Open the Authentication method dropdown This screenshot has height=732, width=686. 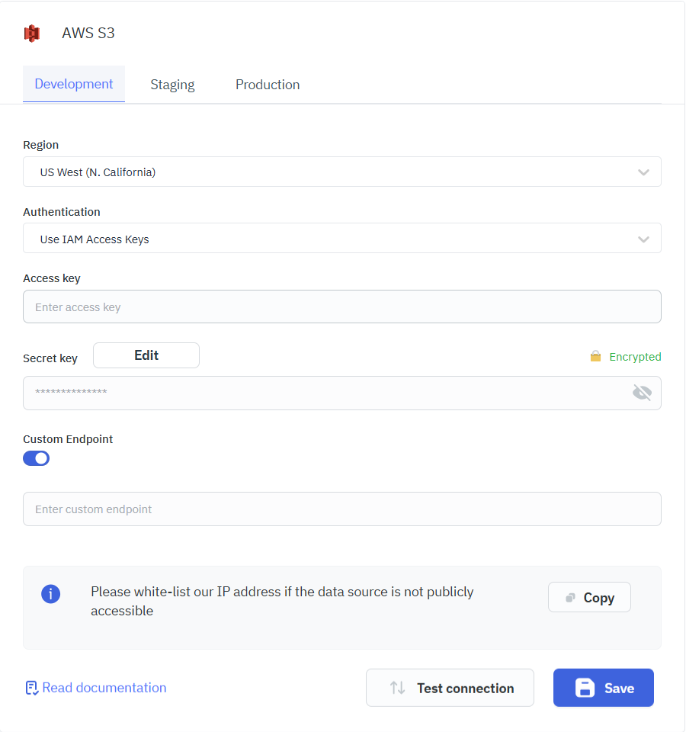click(342, 238)
